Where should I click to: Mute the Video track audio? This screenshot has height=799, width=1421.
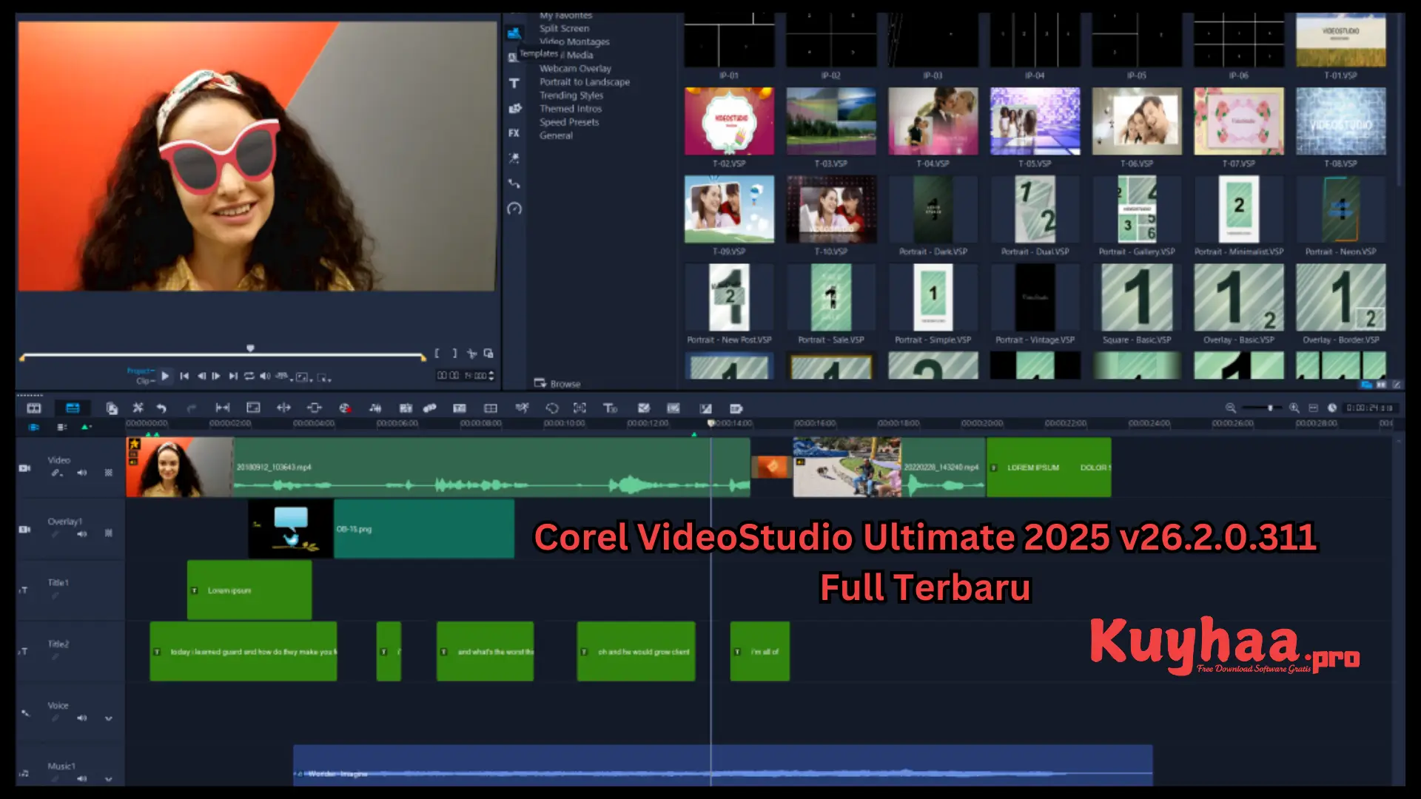(x=82, y=473)
